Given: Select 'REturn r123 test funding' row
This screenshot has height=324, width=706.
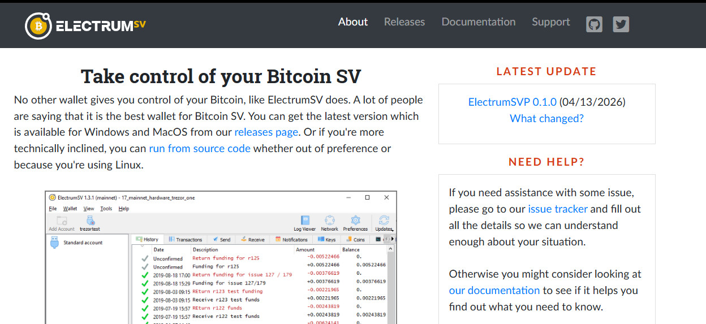Looking at the screenshot, I should pos(264,291).
